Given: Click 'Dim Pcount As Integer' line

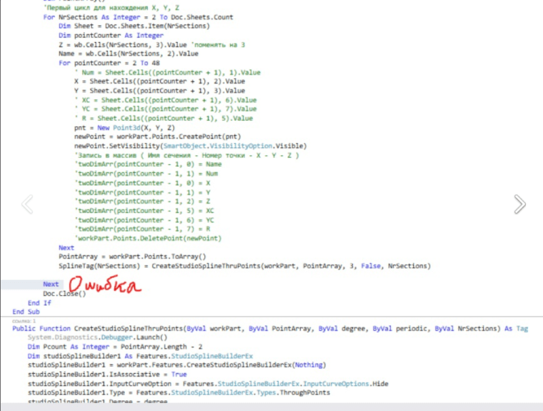Looking at the screenshot, I should tap(115, 347).
